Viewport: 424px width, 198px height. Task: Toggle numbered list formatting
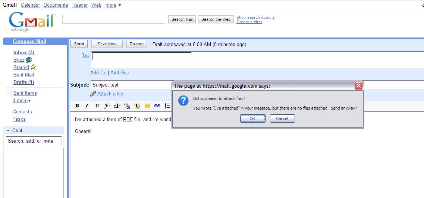[x=167, y=106]
